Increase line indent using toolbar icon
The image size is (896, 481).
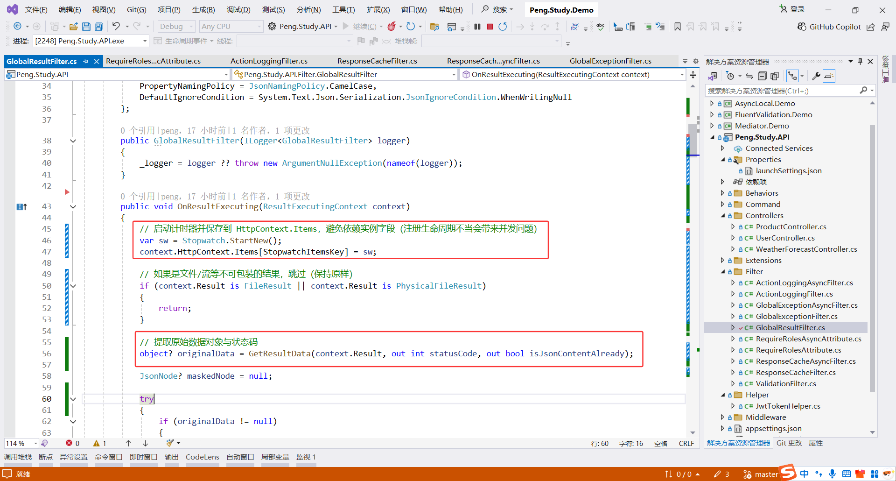click(648, 27)
